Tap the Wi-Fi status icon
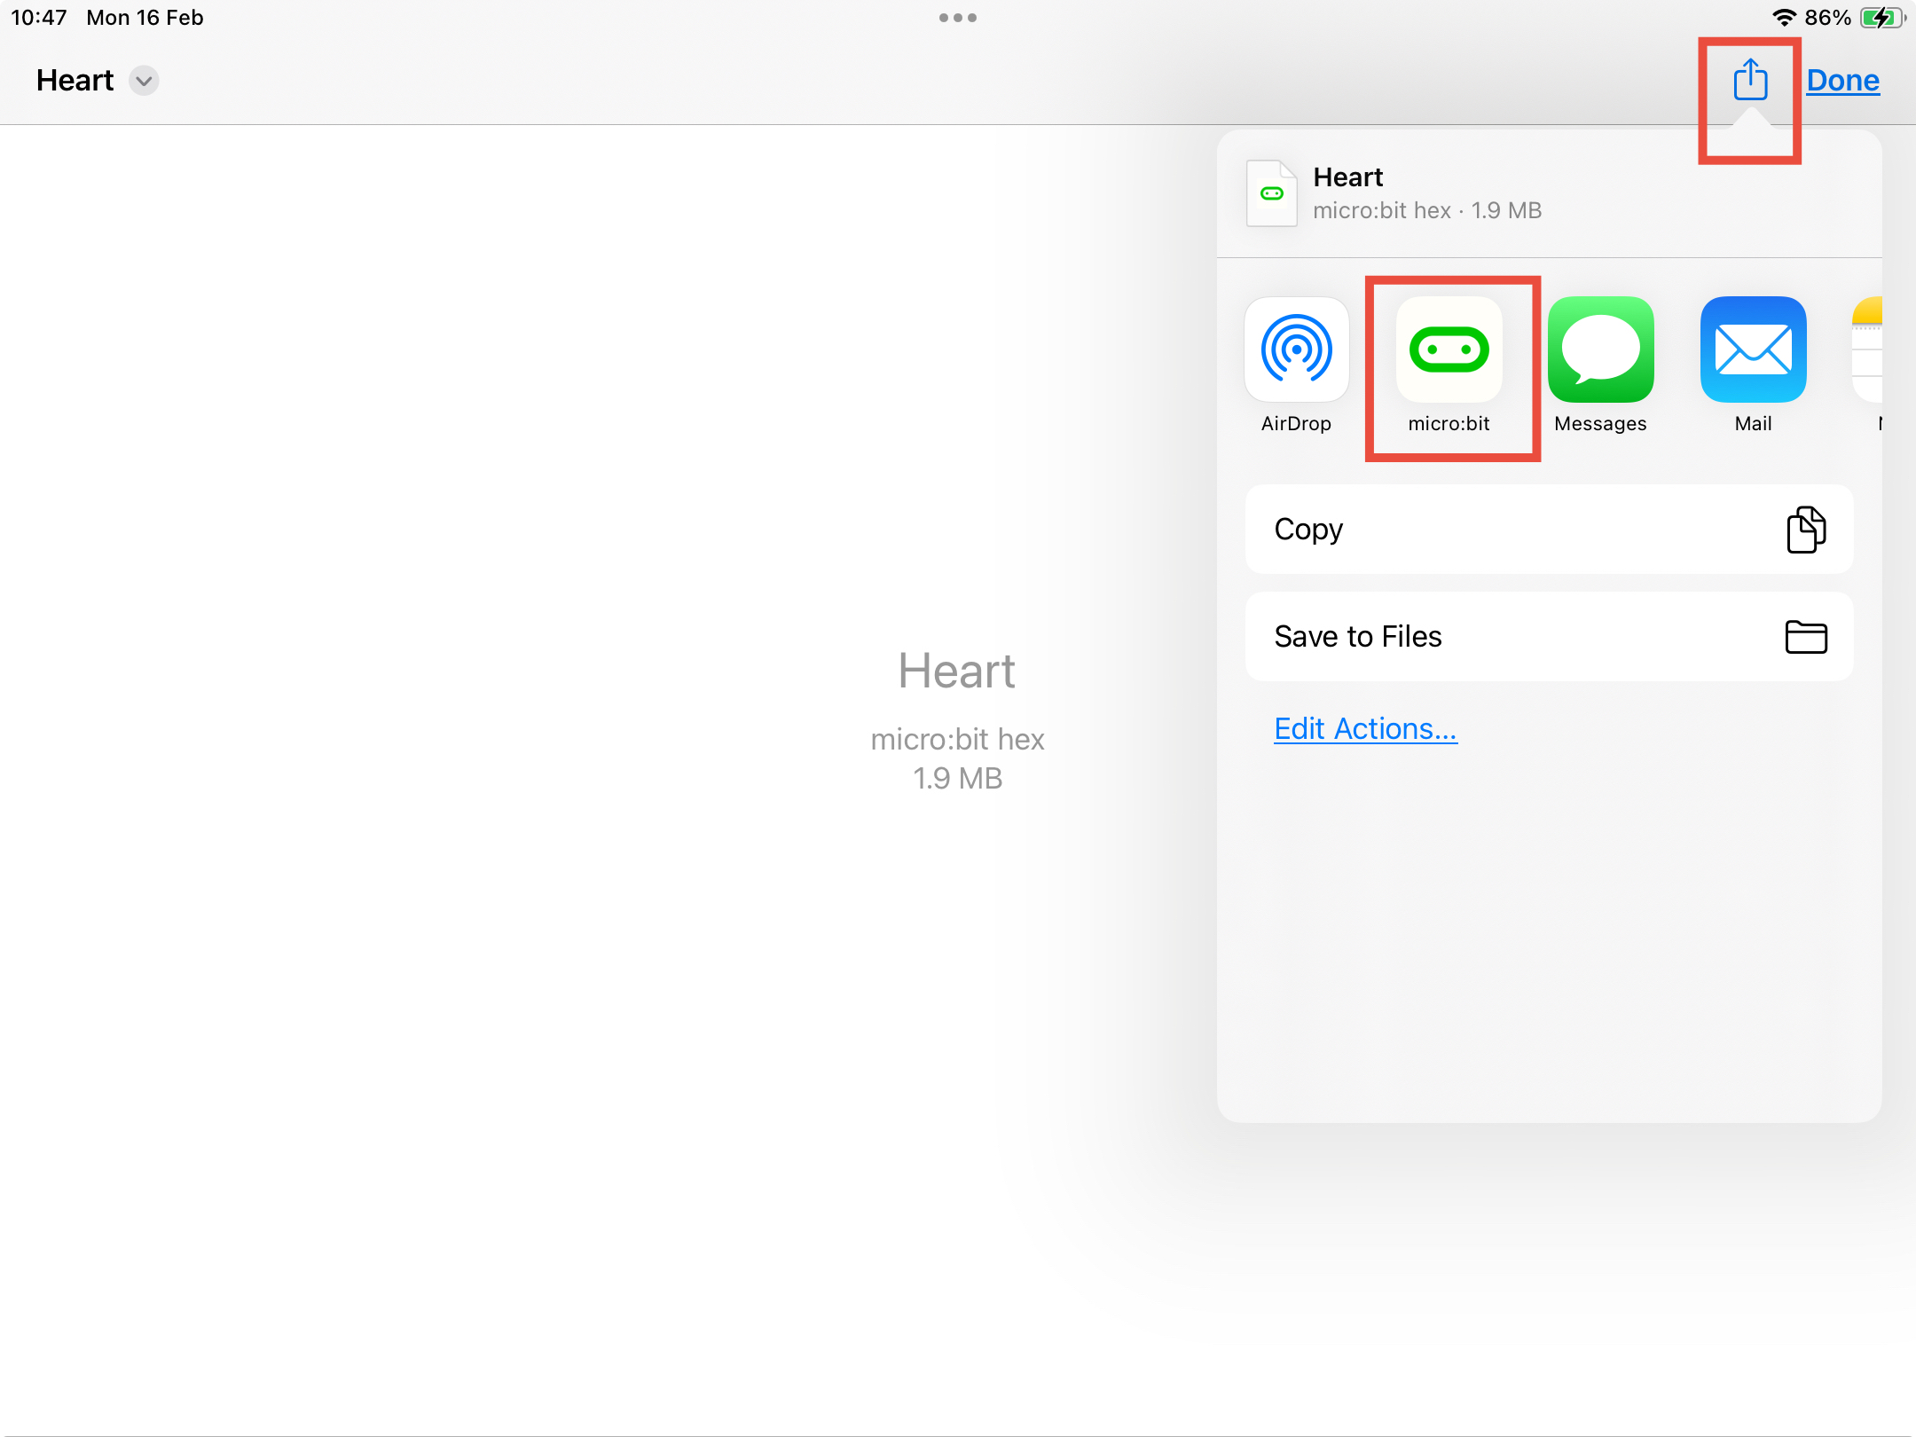The image size is (1916, 1437). (1783, 18)
